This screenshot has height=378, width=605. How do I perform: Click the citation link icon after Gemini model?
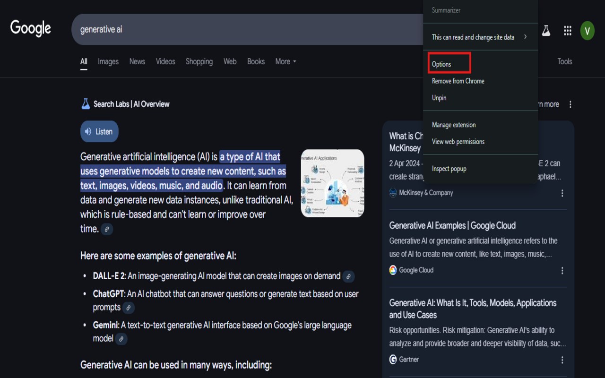[x=121, y=339]
